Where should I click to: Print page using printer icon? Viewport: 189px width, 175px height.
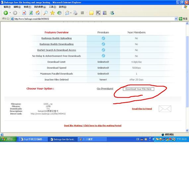point(75,13)
